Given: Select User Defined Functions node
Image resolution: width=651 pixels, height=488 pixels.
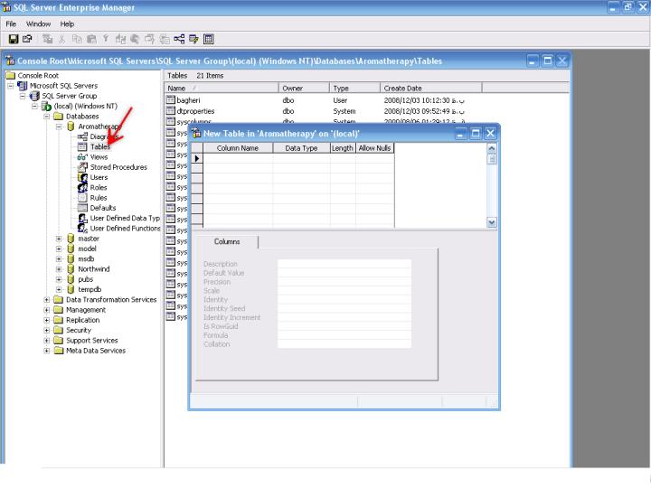Looking at the screenshot, I should (x=125, y=229).
